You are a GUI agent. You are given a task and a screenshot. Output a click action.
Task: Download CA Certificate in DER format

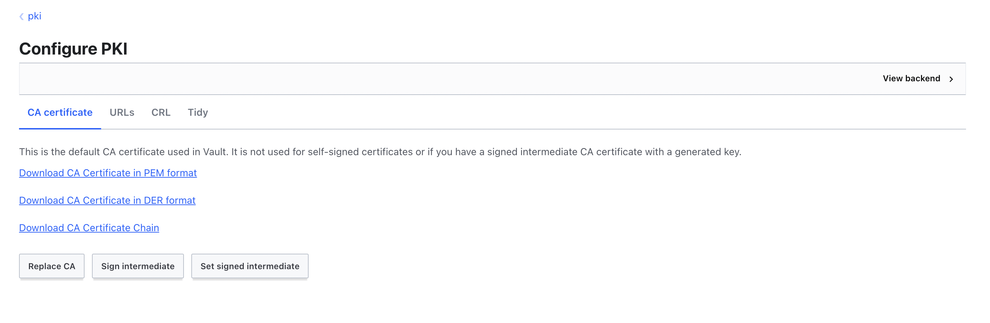(x=107, y=201)
